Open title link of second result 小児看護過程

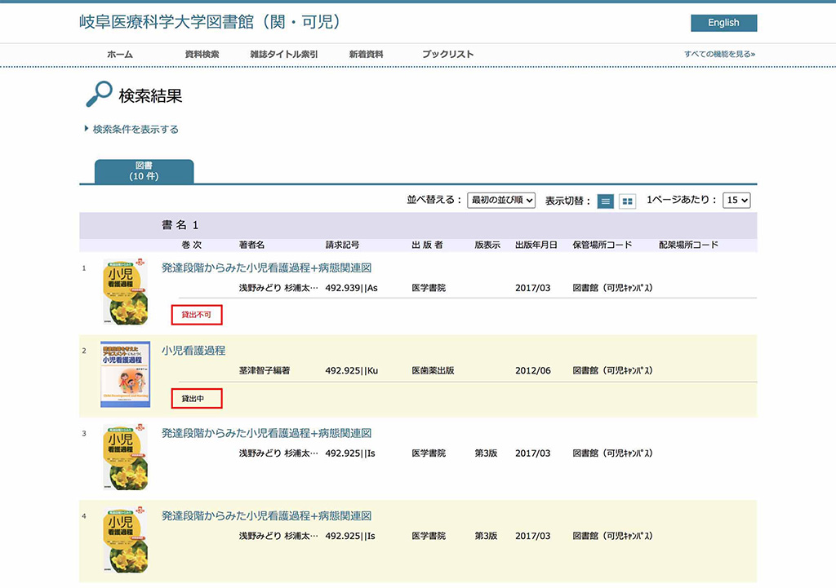point(193,351)
